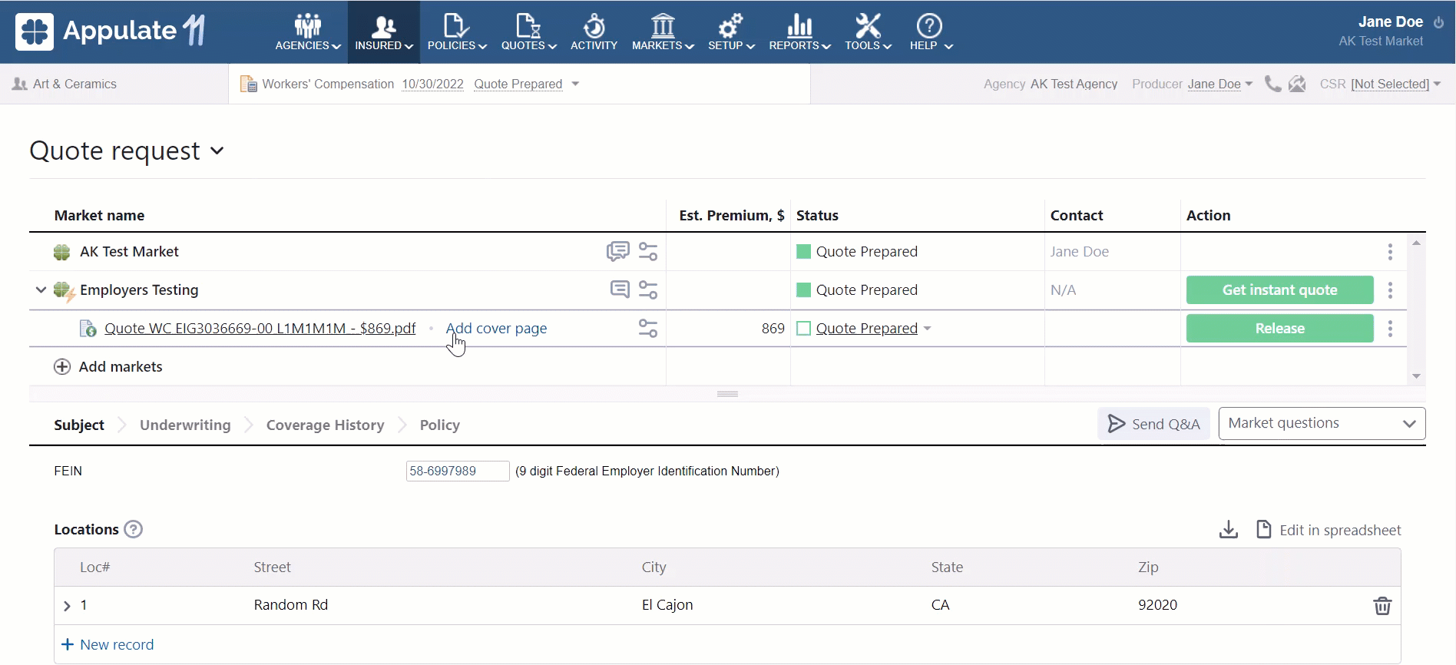
Task: Click the markets list scrollbar up arrow
Action: coord(1416,243)
